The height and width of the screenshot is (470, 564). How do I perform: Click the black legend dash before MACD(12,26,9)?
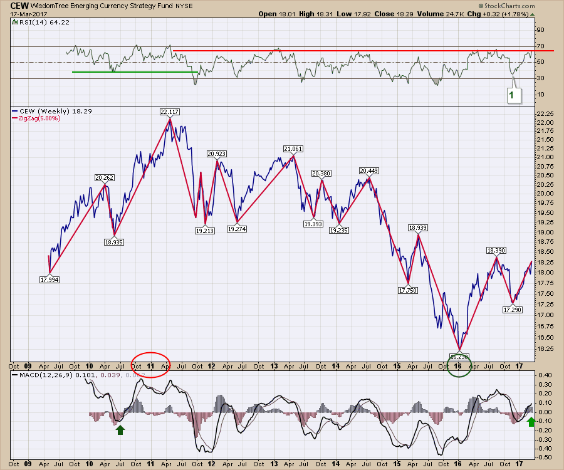[15, 375]
